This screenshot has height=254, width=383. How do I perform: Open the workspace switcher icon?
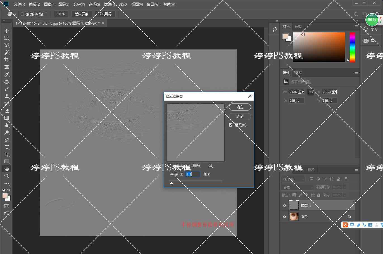[x=364, y=14]
